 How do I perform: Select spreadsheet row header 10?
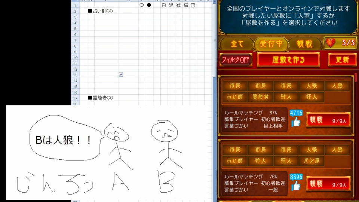tap(75, 58)
